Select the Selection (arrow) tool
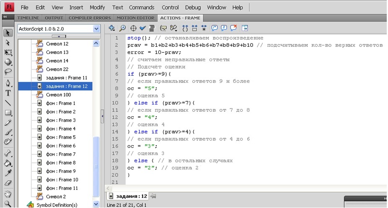The width and height of the screenshot is (388, 208). [x=8, y=33]
